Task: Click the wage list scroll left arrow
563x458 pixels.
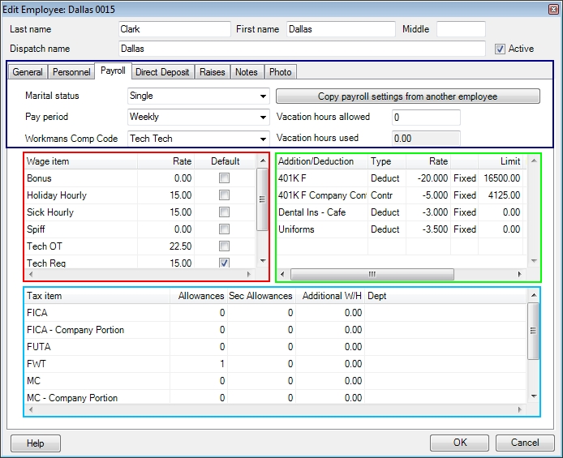Action: tap(31, 274)
